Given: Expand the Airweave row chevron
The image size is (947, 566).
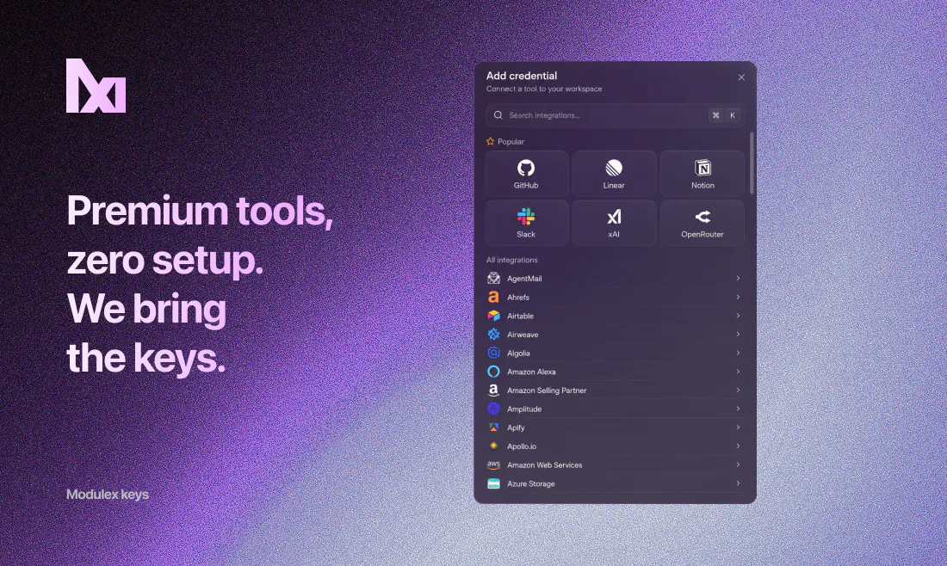Looking at the screenshot, I should coord(738,335).
